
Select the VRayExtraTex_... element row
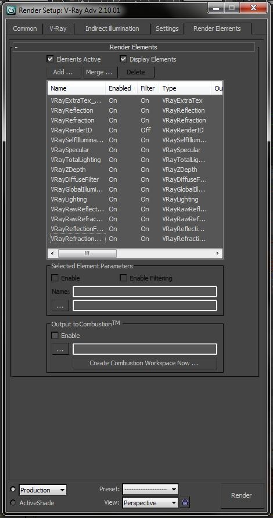pos(135,100)
